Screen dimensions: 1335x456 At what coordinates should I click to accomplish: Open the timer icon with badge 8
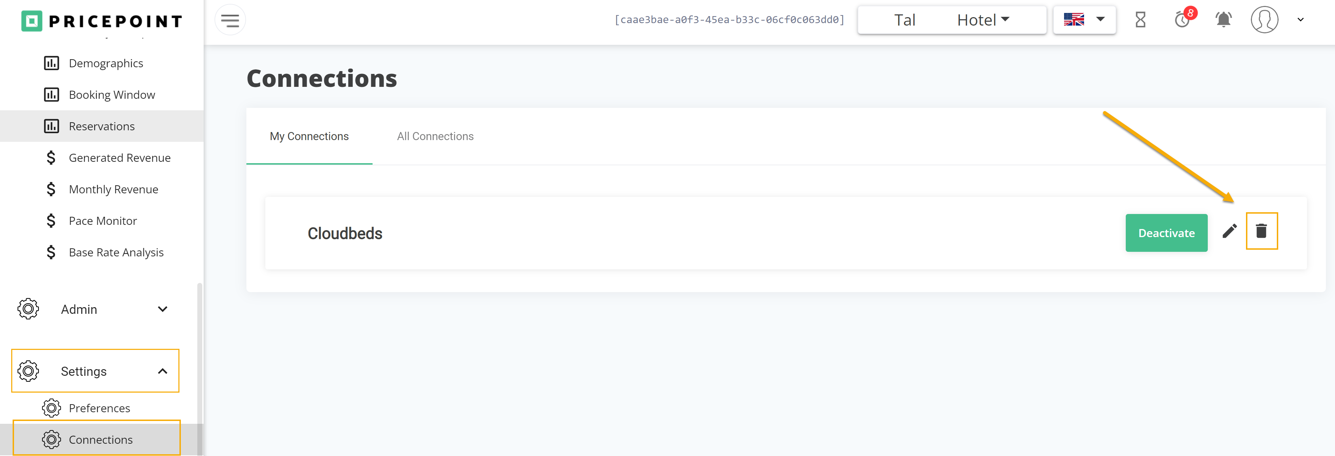pyautogui.click(x=1182, y=20)
